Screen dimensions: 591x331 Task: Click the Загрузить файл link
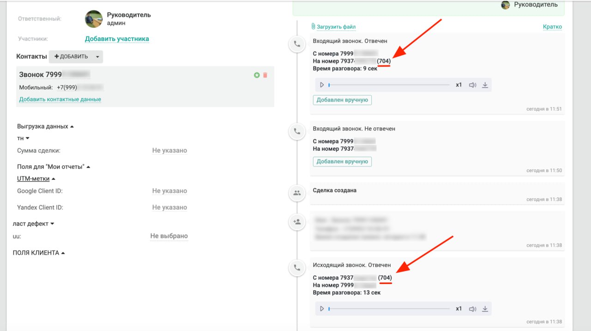pos(336,27)
